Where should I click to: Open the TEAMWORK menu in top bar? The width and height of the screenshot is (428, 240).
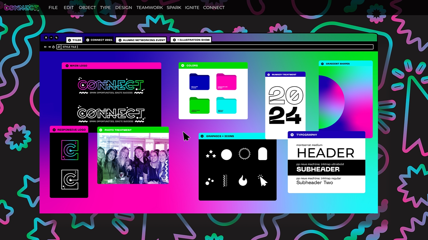pos(149,8)
